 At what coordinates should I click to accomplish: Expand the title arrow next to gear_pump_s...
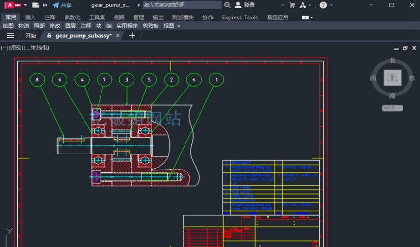(139, 5)
